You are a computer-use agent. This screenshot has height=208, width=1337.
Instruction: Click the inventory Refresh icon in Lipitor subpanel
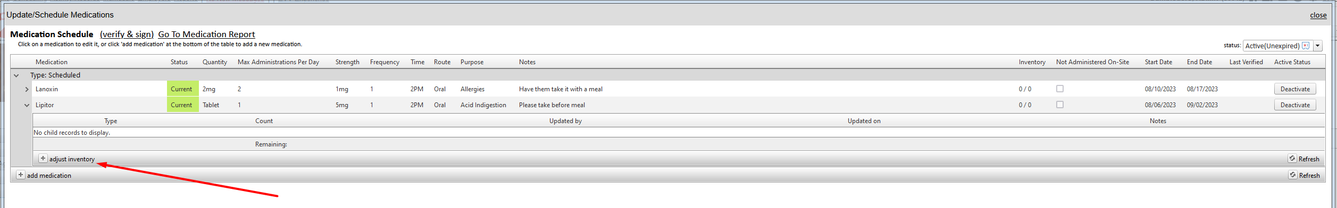pyautogui.click(x=1292, y=159)
